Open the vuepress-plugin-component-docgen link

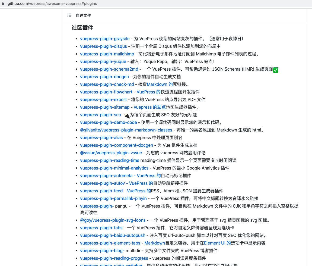[117, 145]
